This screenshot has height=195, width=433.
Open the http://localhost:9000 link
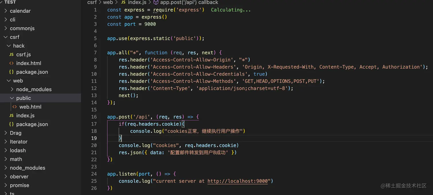[237, 181]
